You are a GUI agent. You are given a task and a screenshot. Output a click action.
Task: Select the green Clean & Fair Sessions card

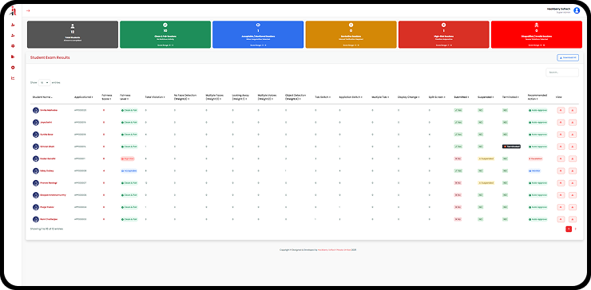pyautogui.click(x=165, y=34)
